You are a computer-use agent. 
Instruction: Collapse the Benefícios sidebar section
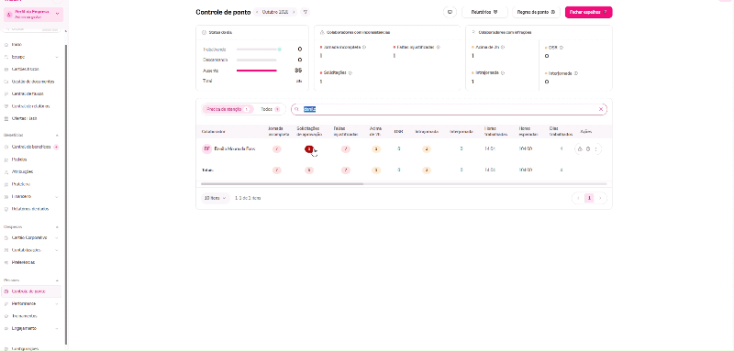tap(57, 135)
